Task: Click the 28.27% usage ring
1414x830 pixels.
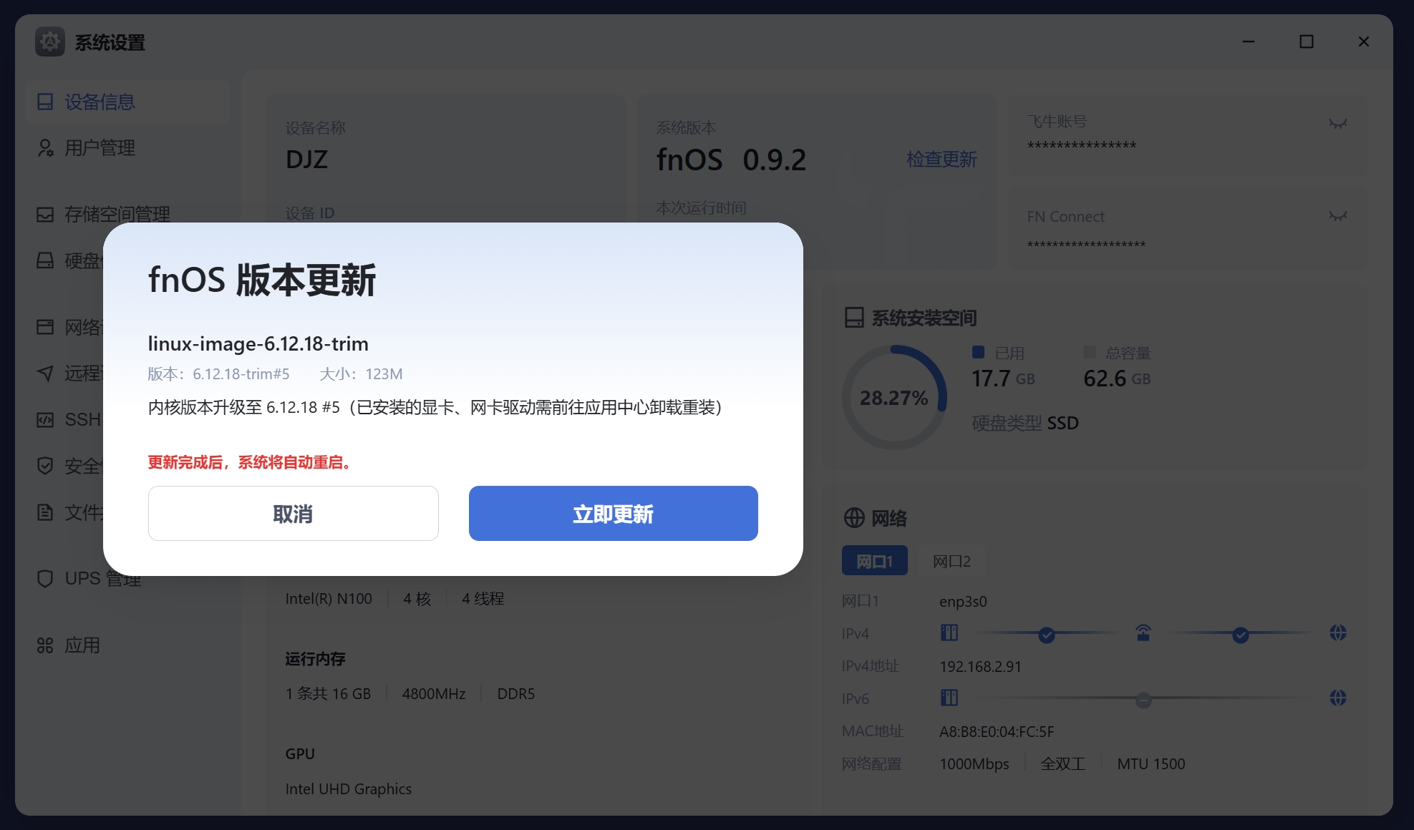Action: tap(894, 398)
